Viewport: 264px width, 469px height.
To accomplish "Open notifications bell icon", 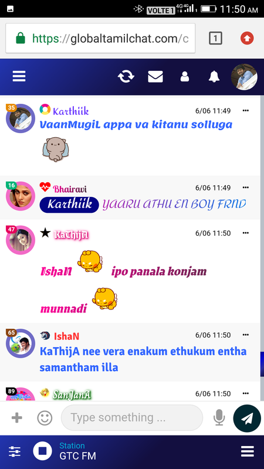I will pyautogui.click(x=214, y=77).
